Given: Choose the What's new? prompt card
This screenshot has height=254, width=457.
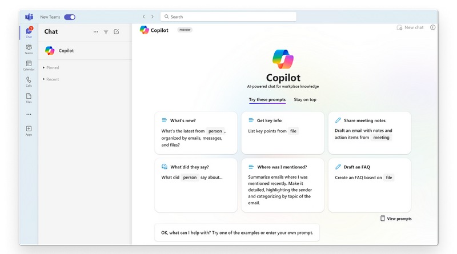Looking at the screenshot, I should coord(196,132).
